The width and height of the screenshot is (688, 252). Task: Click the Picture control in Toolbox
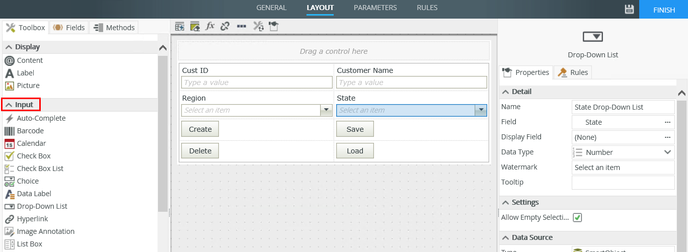click(28, 86)
